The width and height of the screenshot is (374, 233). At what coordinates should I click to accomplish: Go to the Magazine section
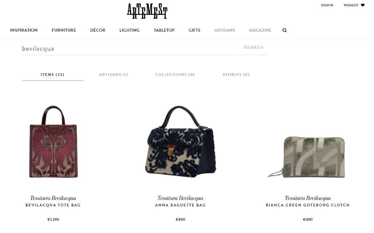(260, 30)
